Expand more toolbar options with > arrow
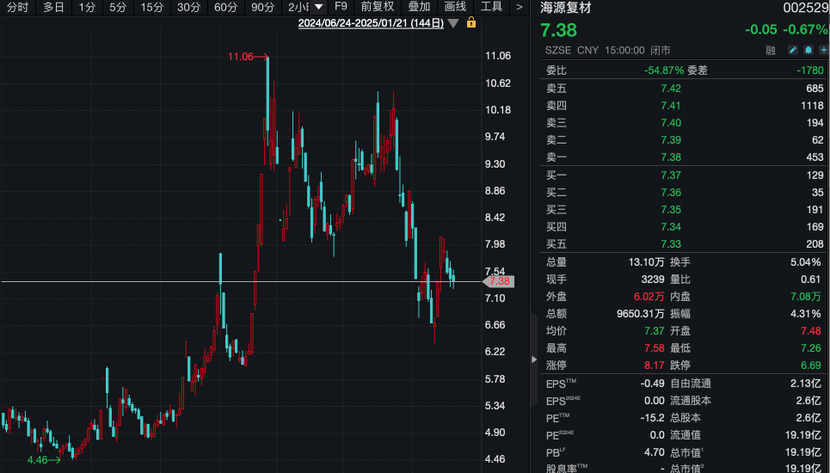Viewport: 830px width, 473px height. pos(519,7)
